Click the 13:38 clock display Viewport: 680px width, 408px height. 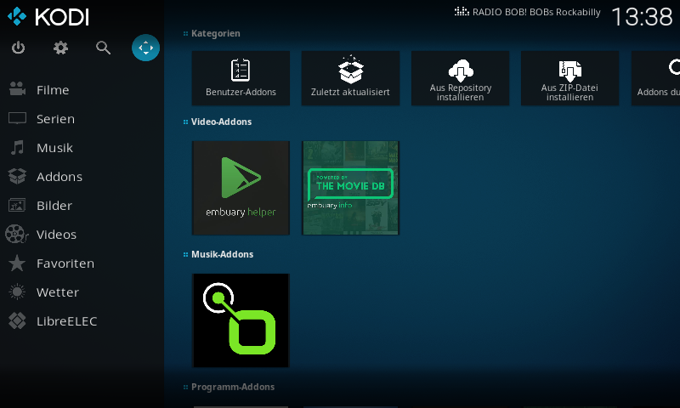642,17
